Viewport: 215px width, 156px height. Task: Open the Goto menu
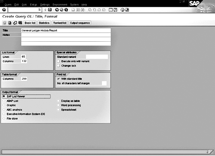(x=24, y=5)
